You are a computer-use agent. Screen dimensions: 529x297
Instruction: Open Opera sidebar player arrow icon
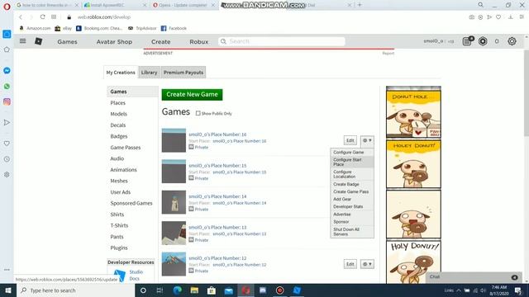[7, 123]
